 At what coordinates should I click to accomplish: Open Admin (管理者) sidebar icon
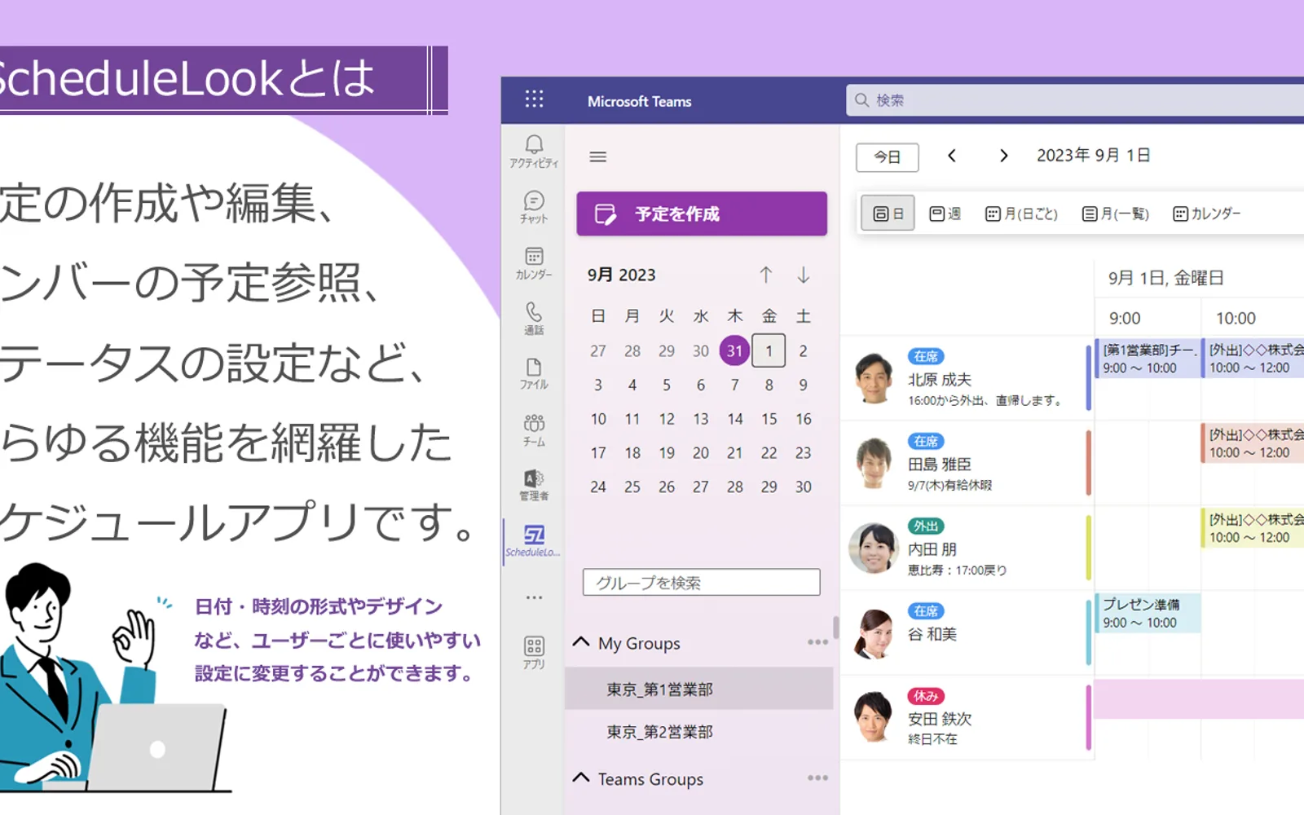coord(534,485)
